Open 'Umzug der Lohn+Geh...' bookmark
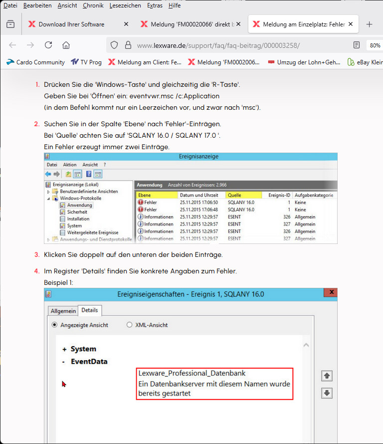The height and width of the screenshot is (444, 383). point(304,62)
